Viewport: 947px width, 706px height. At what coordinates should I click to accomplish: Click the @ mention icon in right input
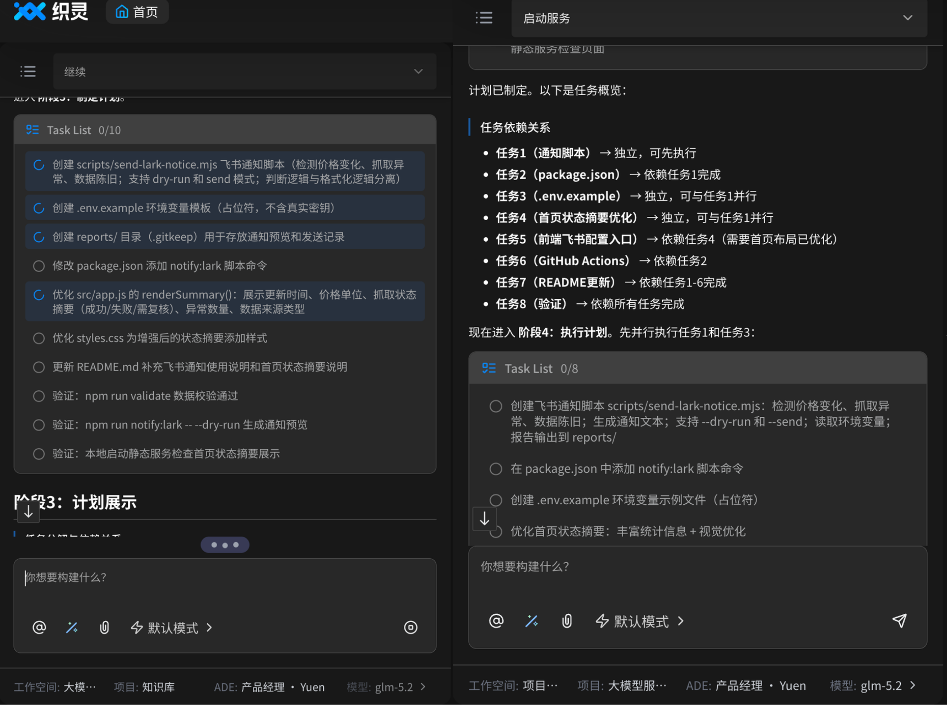coord(496,621)
